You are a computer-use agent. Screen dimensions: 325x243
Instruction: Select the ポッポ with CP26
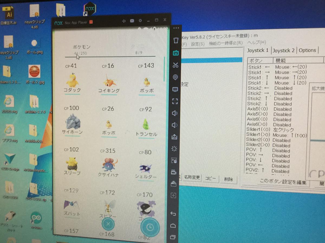tap(109, 122)
